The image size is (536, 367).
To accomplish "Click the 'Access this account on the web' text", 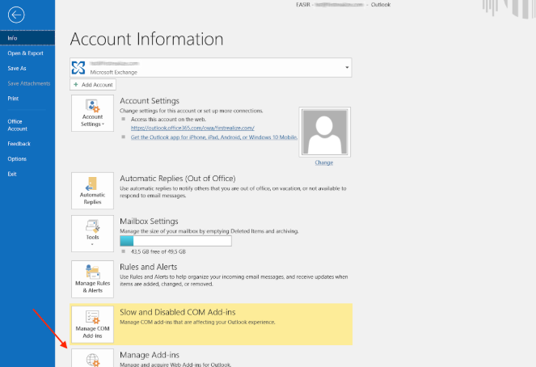I will click(x=168, y=120).
